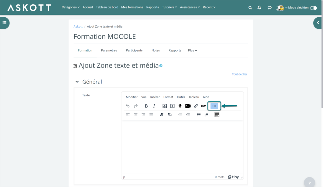Open the user avatar menu

click(282, 8)
